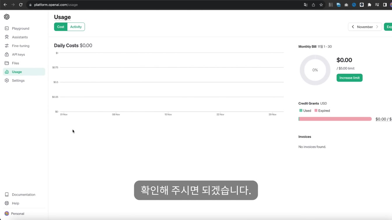Screen dimensions: 392x220
Task: Click the 0% donut usage chart
Action: pos(315,70)
